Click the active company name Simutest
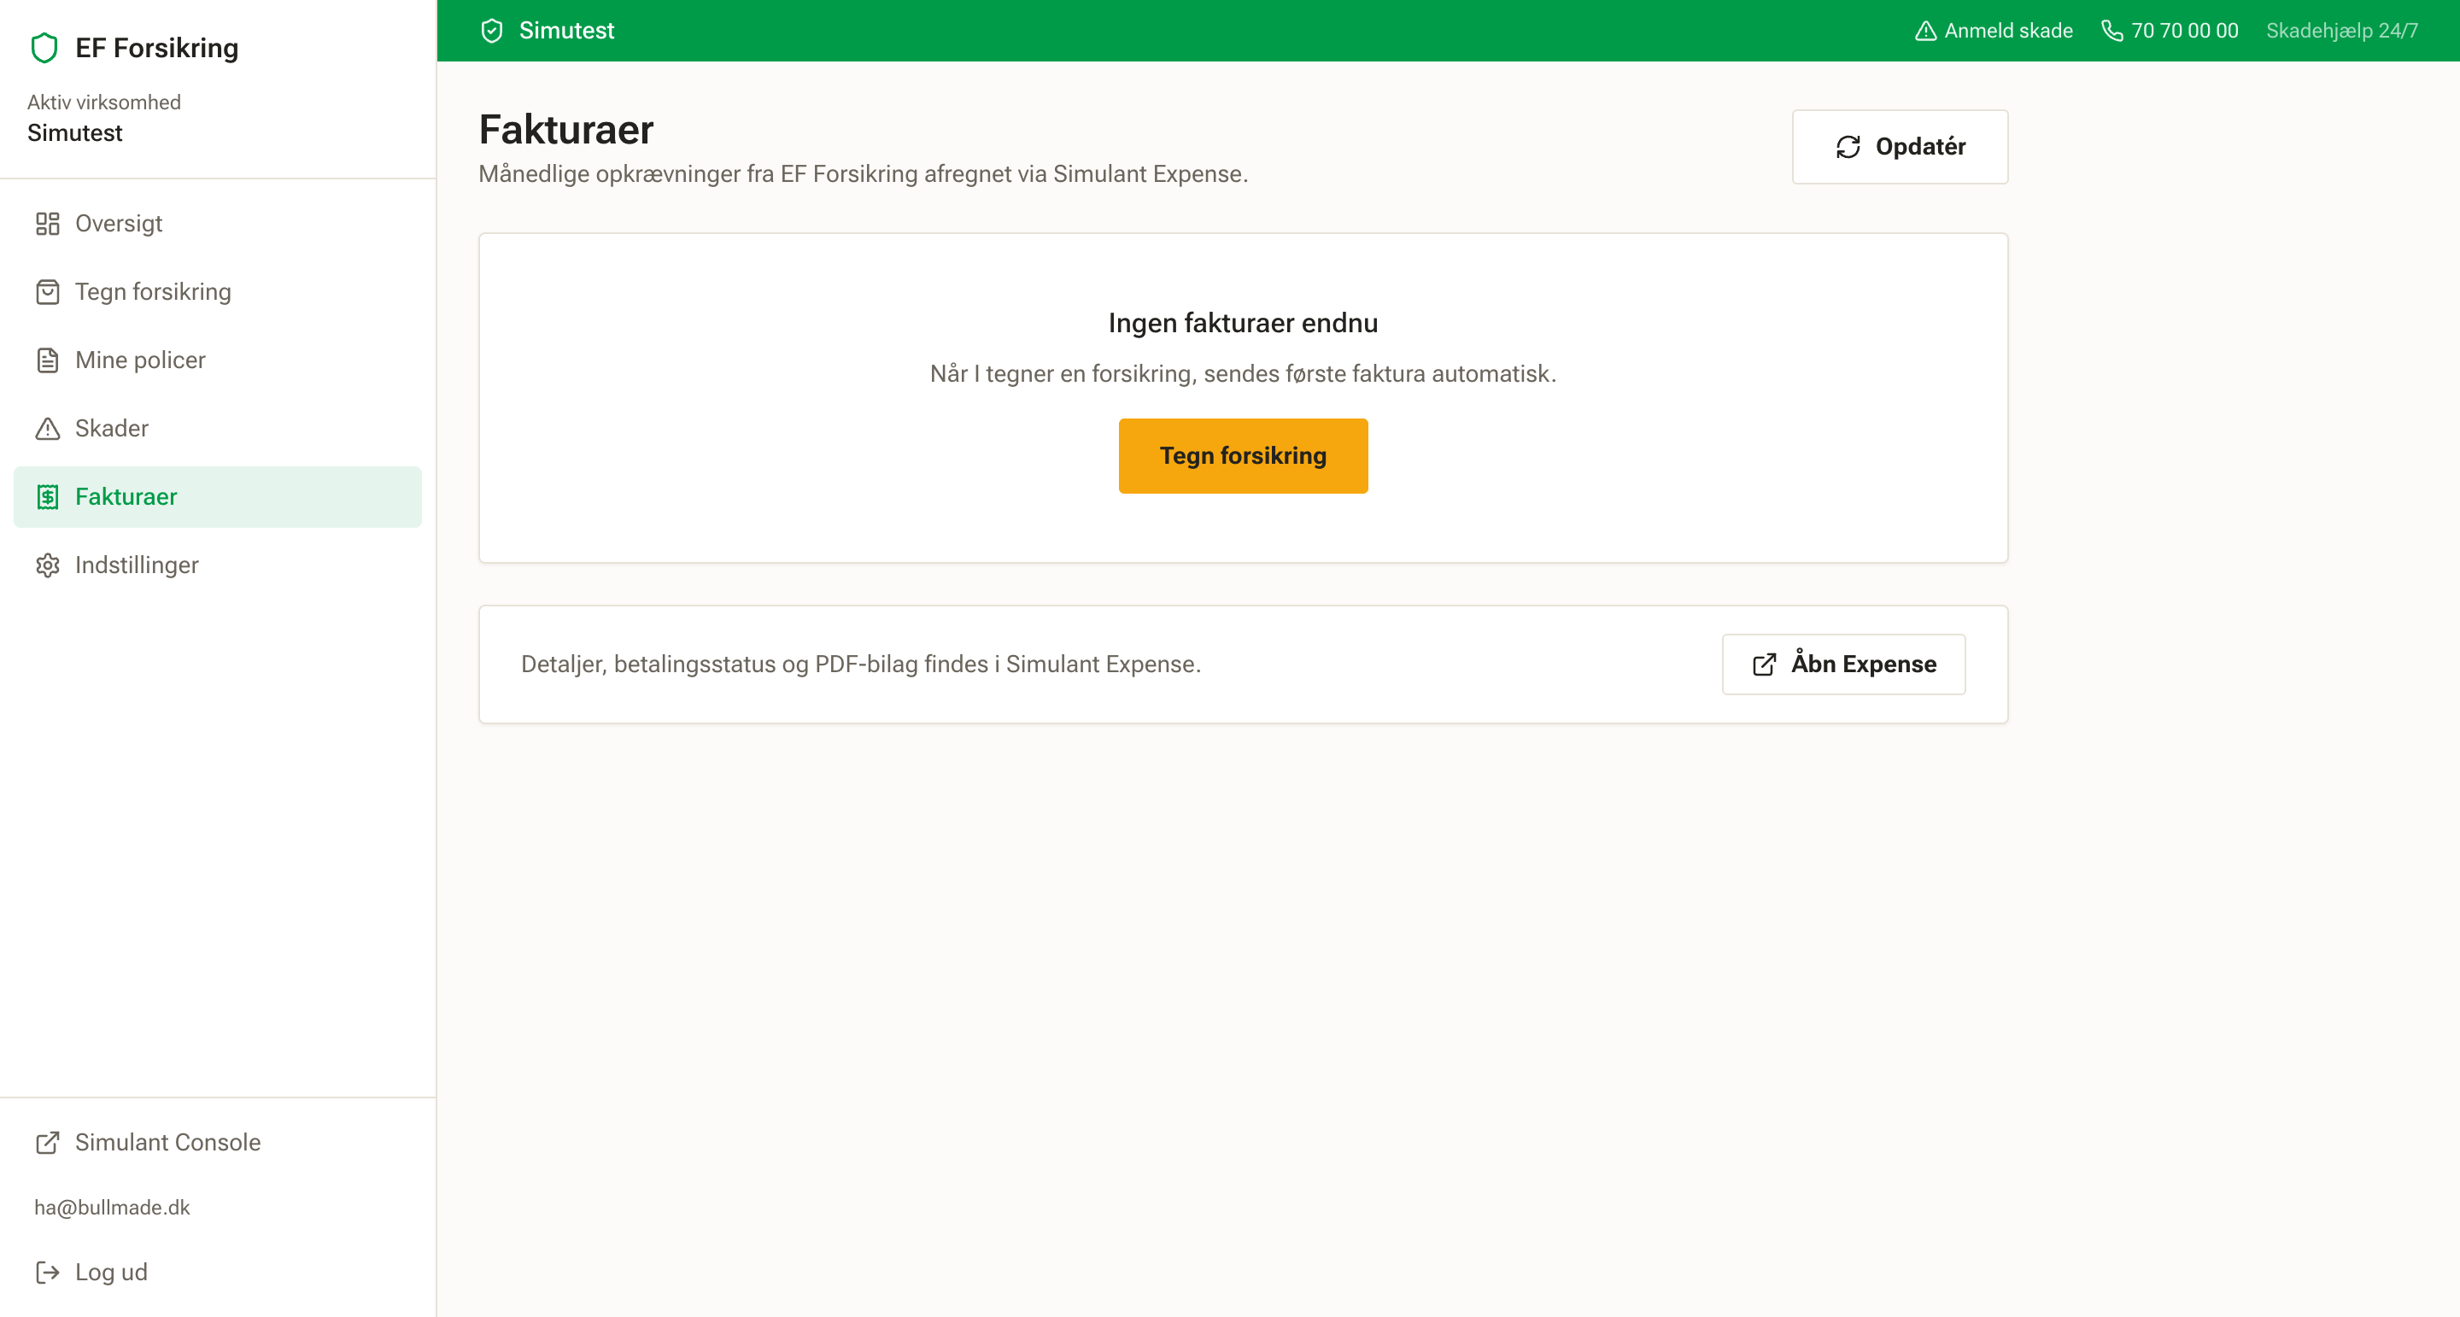This screenshot has width=2460, height=1317. pos(74,132)
